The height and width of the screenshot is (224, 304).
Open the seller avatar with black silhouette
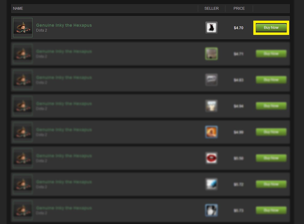click(211, 28)
